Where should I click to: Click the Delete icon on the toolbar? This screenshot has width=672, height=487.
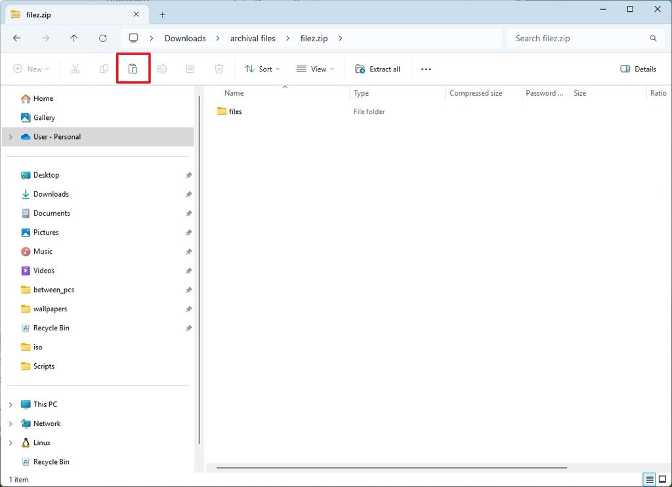pyautogui.click(x=219, y=69)
